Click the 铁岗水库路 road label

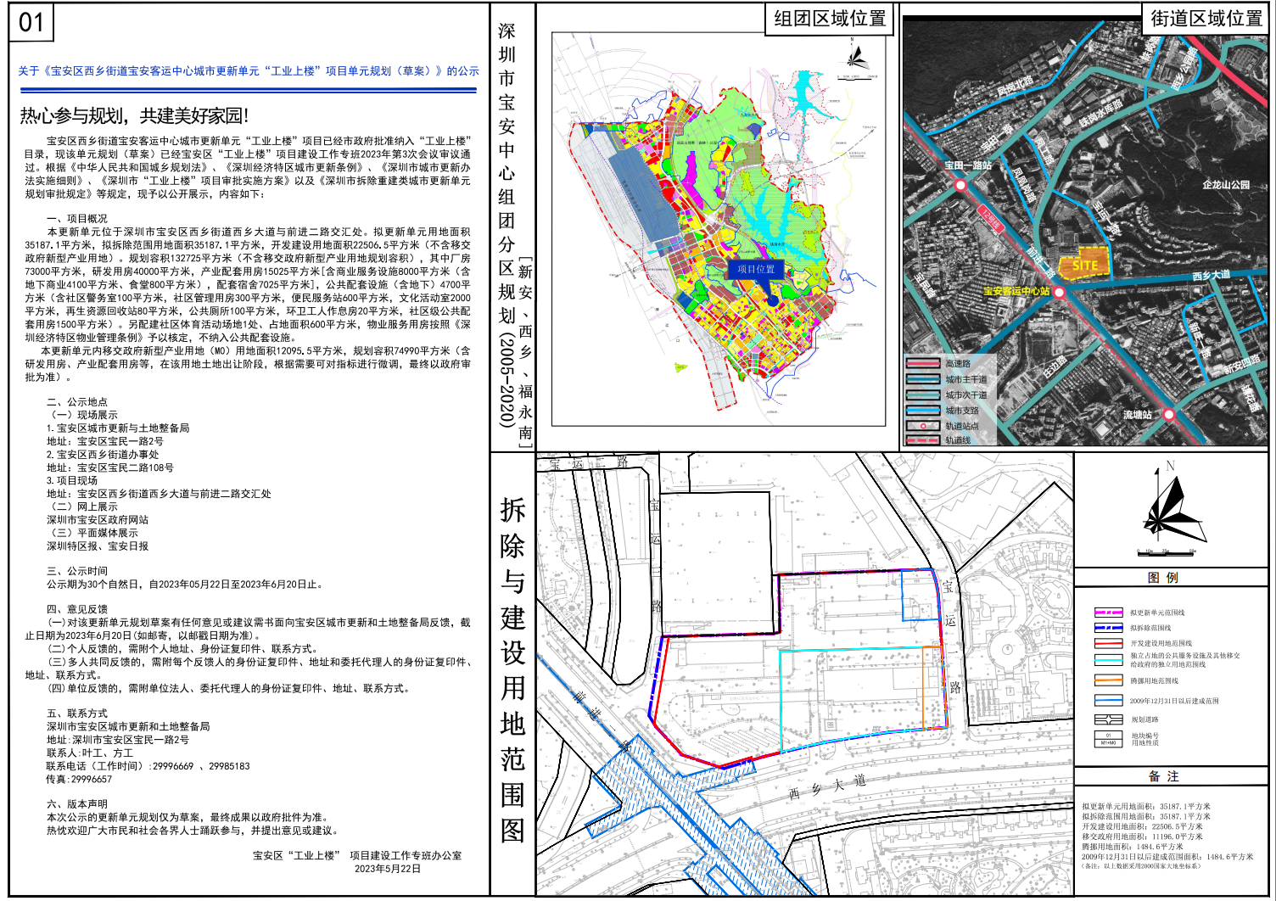[x=1100, y=115]
